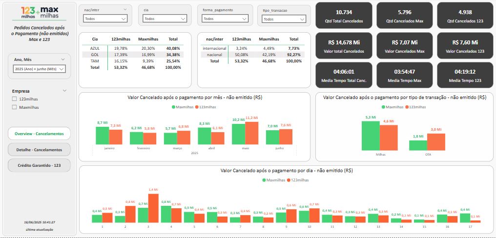
Task: Open the cia Todos dropdown
Action: click(165, 19)
